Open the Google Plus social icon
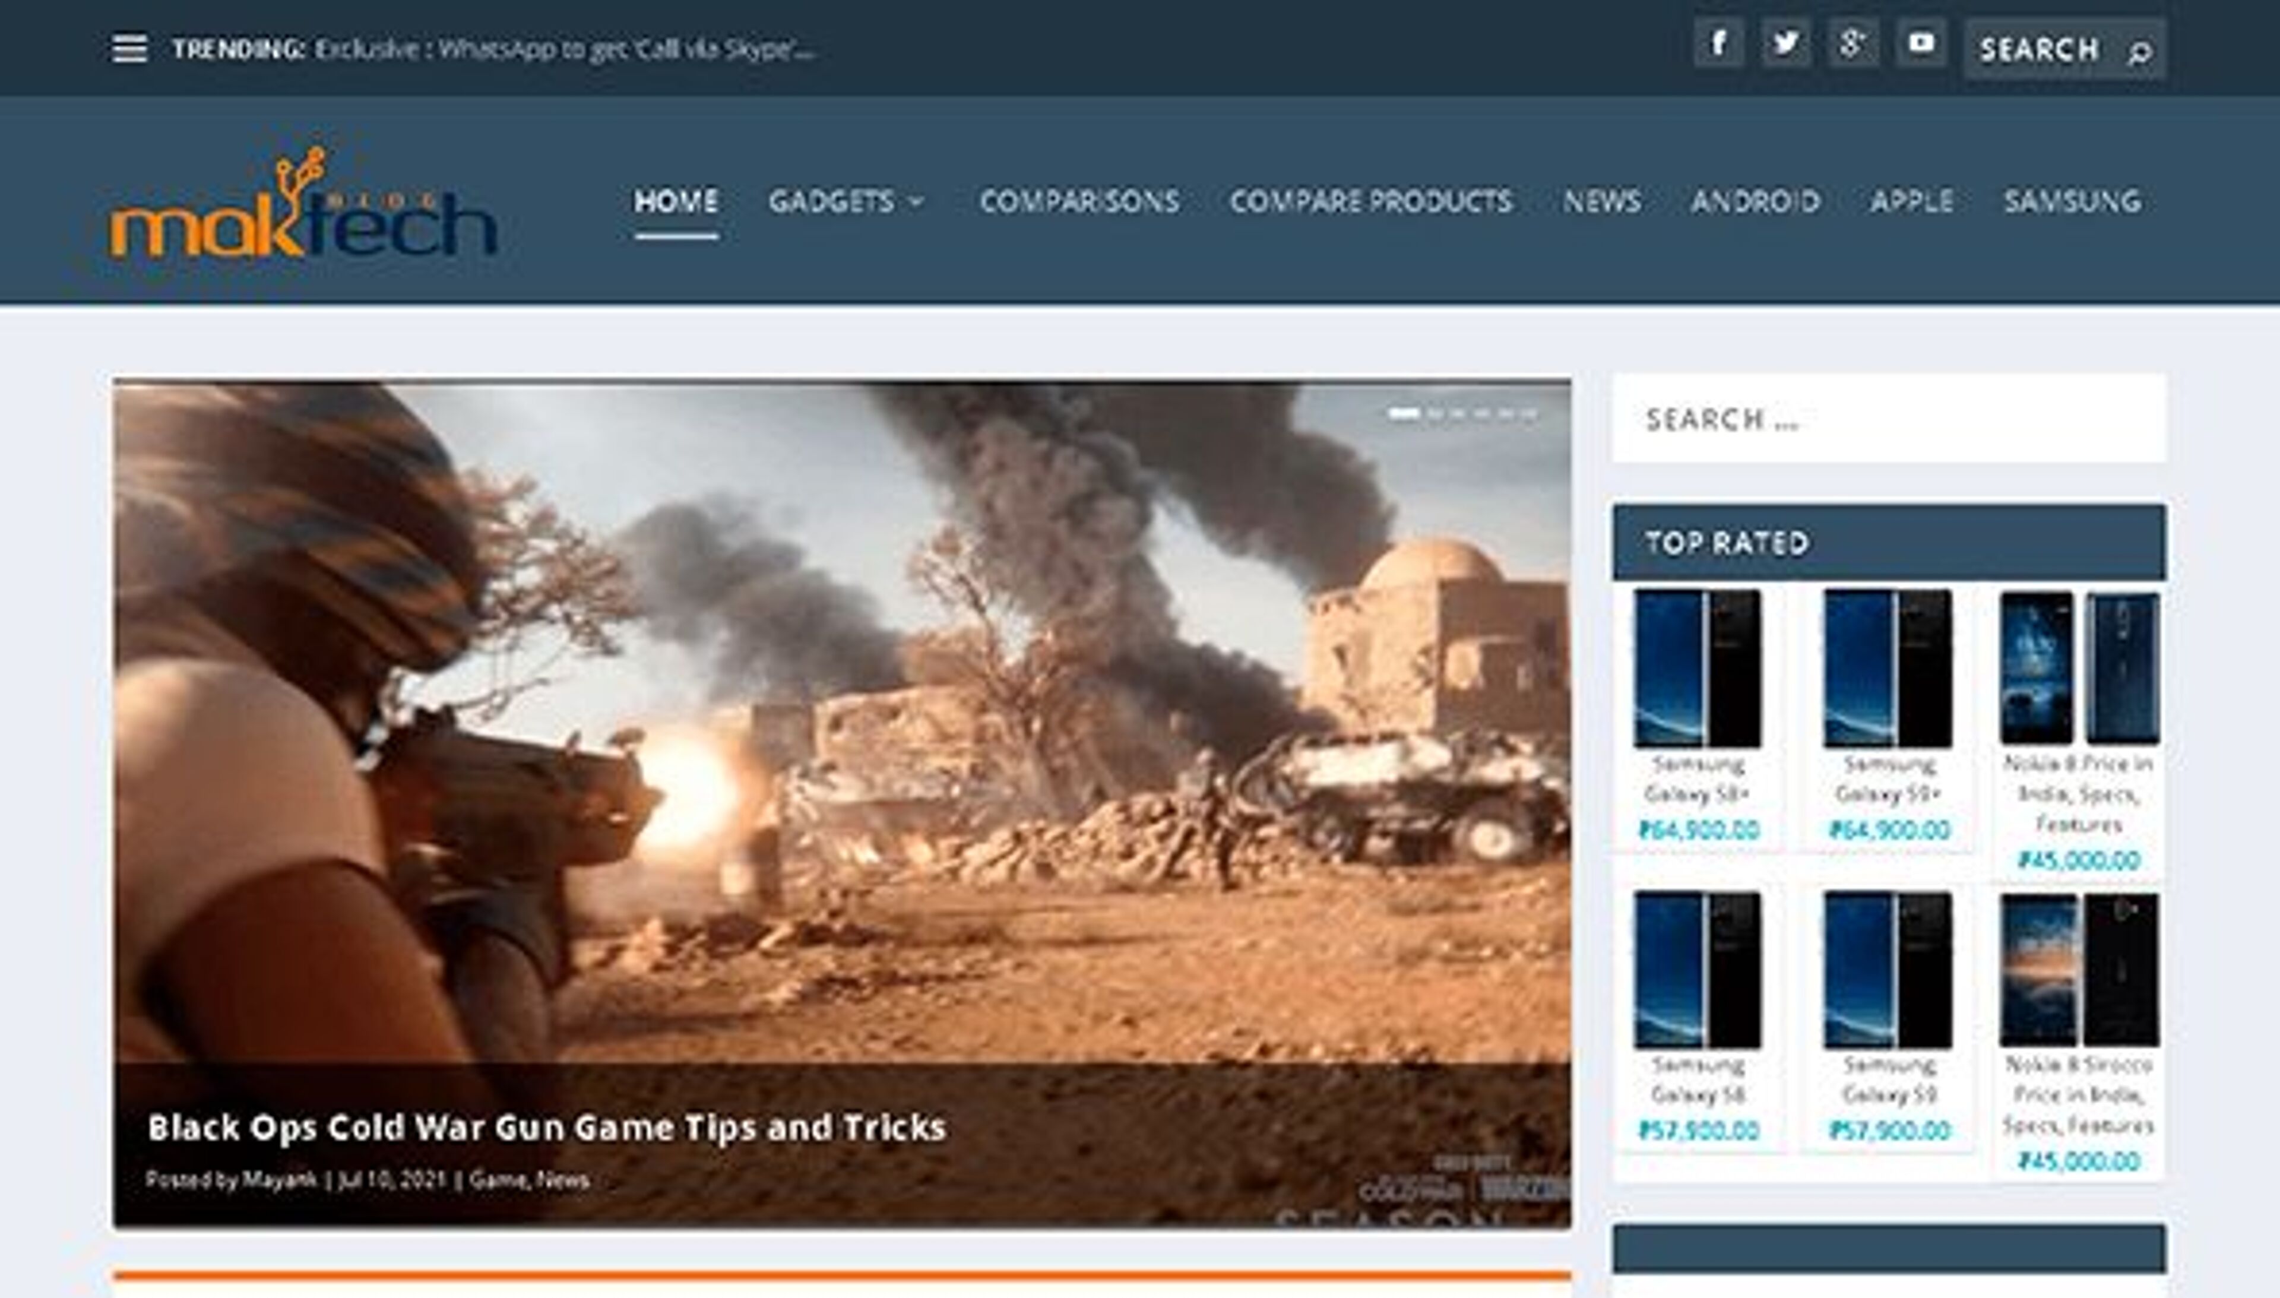The height and width of the screenshot is (1298, 2280). pos(1853,43)
